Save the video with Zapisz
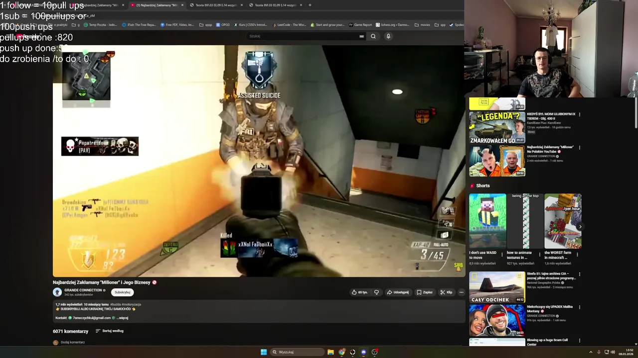638x358 pixels. tap(425, 292)
